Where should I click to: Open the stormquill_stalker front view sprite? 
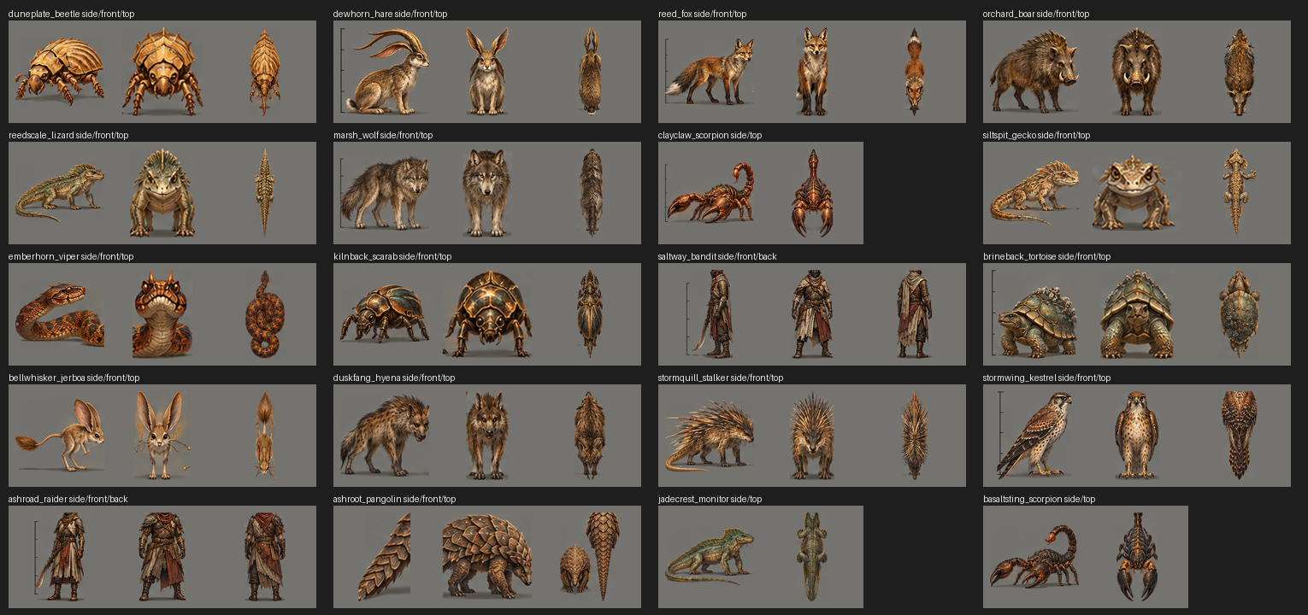812,436
